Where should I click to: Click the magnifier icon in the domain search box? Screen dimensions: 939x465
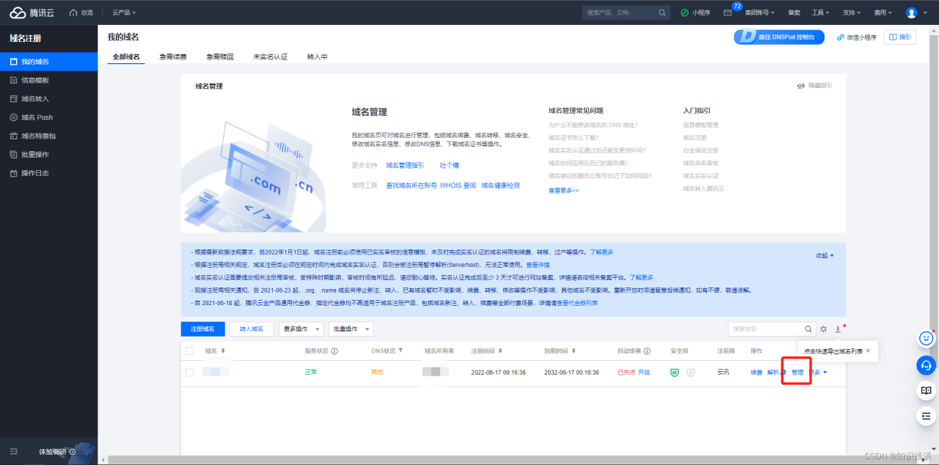808,329
